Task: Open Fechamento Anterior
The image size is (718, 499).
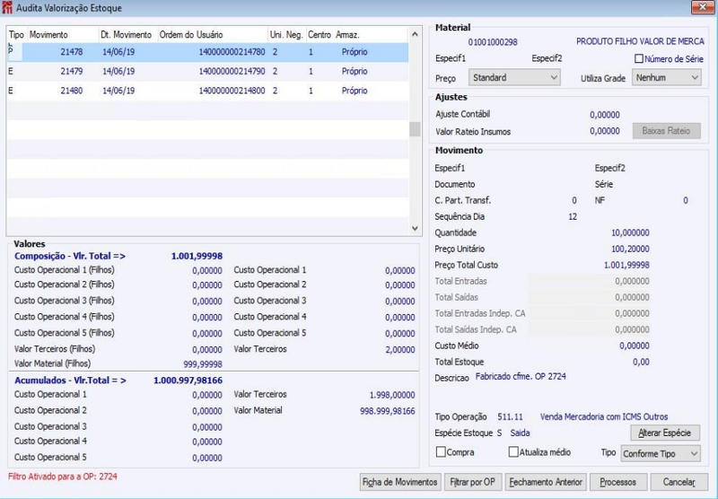Action: (546, 482)
